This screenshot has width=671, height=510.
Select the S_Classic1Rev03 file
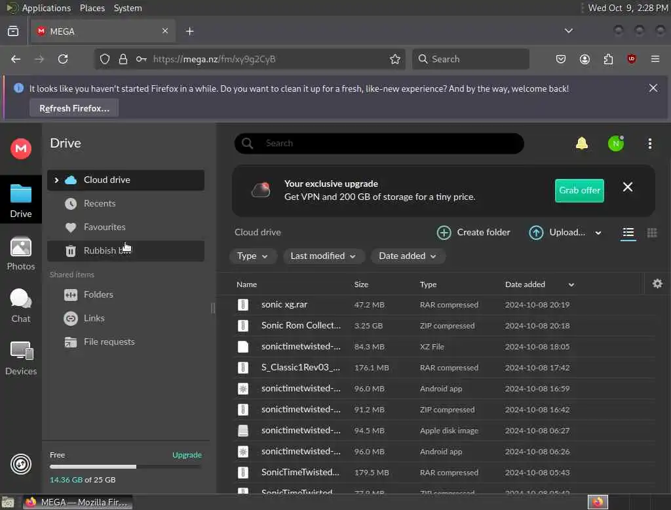pyautogui.click(x=445, y=368)
